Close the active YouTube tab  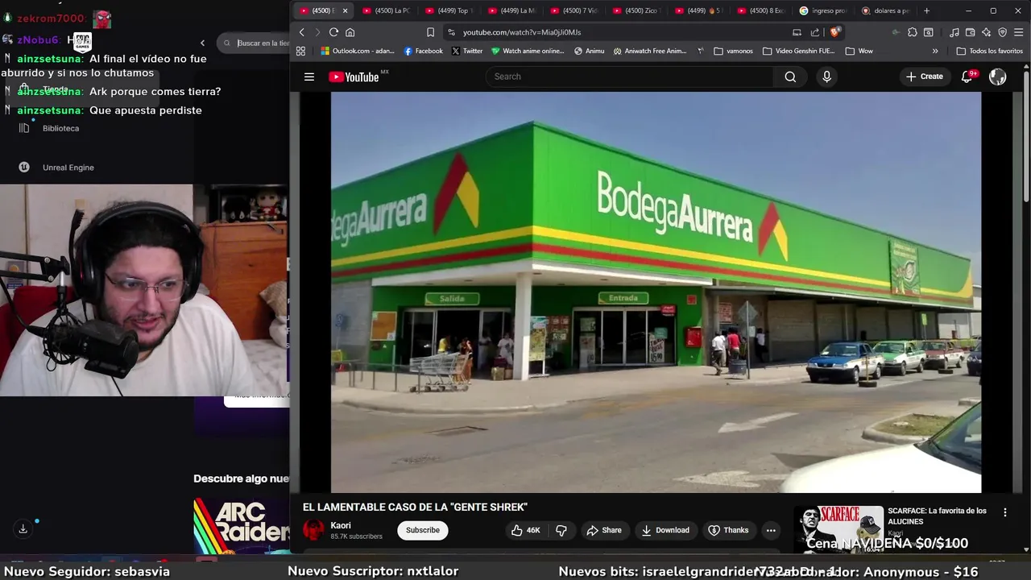pyautogui.click(x=345, y=10)
